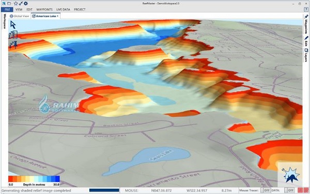Click the help question mark icon
310x194 pixels.
point(306,9)
